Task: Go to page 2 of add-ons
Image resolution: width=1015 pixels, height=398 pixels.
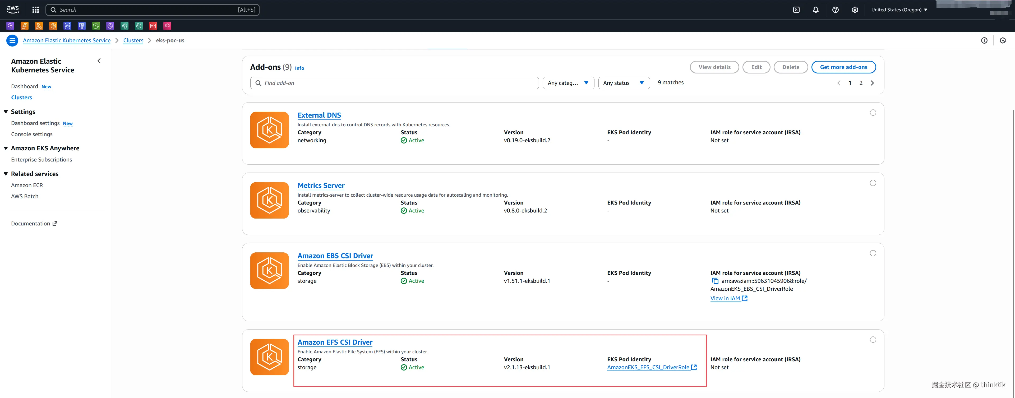Action: (x=861, y=83)
